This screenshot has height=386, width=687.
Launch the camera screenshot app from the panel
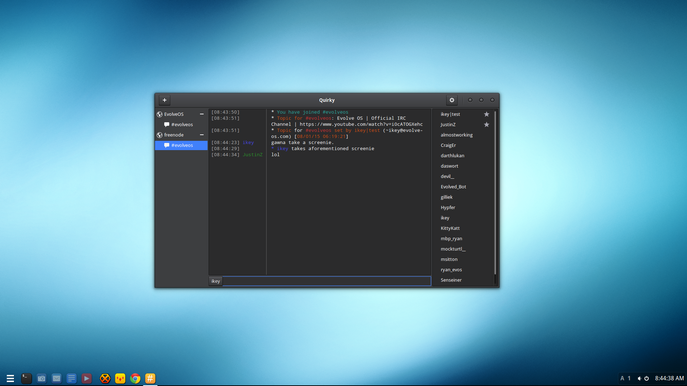point(42,378)
